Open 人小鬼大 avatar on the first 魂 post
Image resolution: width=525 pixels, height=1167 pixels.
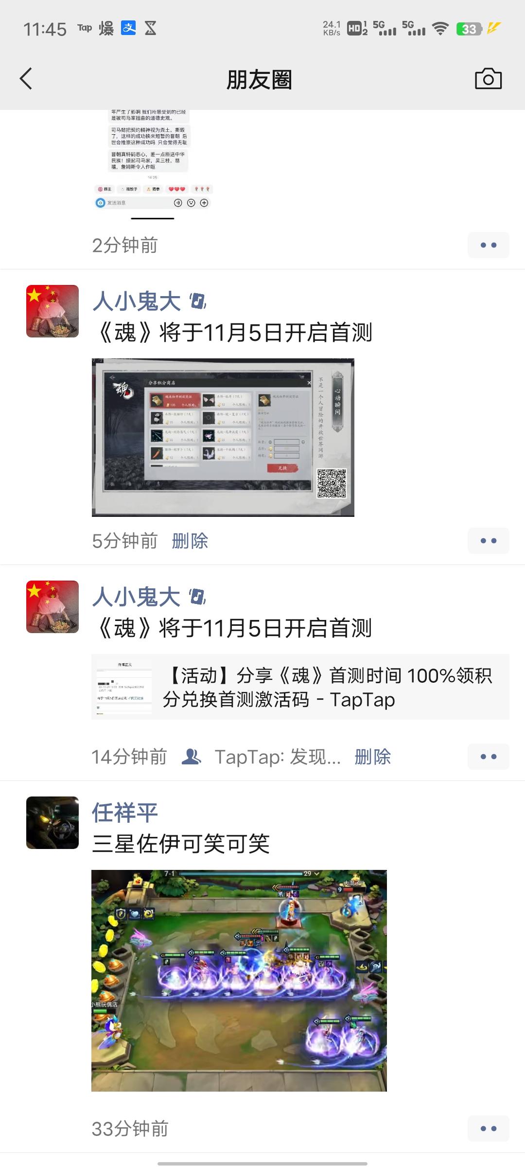coord(52,311)
